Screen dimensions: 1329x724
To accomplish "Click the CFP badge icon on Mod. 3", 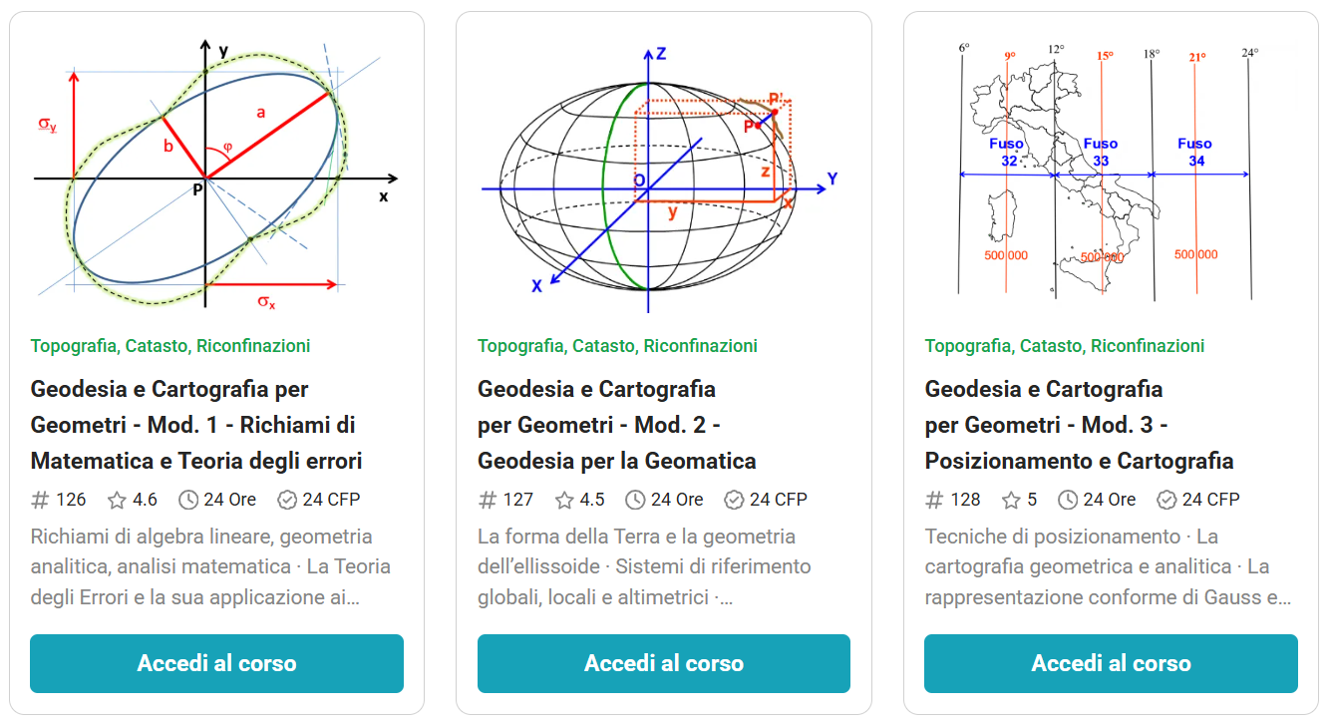I will 1166,500.
